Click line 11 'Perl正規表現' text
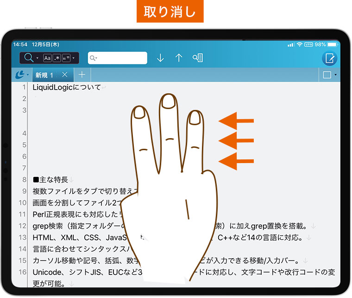The width and height of the screenshot is (352, 298). click(53, 214)
